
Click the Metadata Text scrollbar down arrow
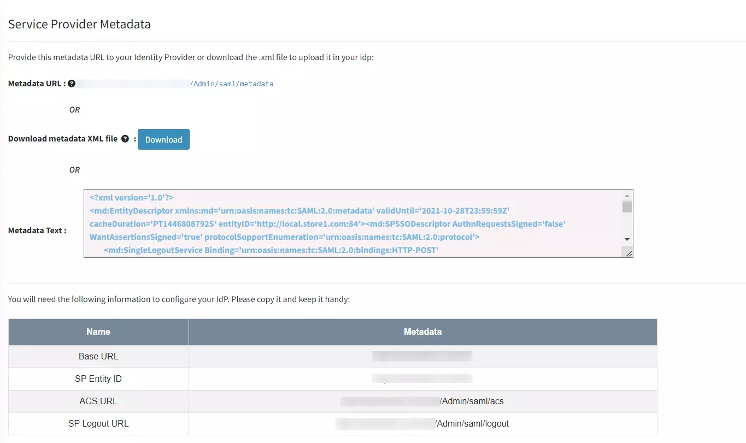[x=627, y=239]
